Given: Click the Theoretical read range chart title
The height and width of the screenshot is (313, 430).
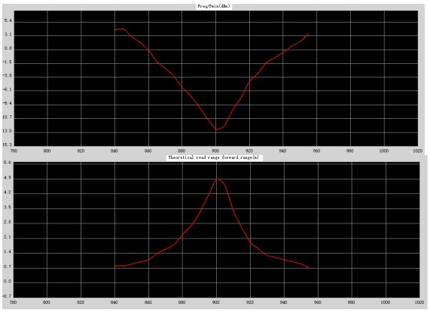Looking at the screenshot, I should 213,157.
